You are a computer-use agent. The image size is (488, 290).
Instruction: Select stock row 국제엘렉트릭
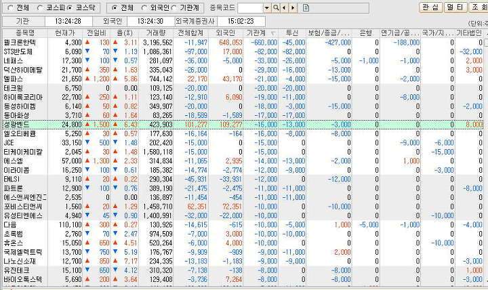243,252
